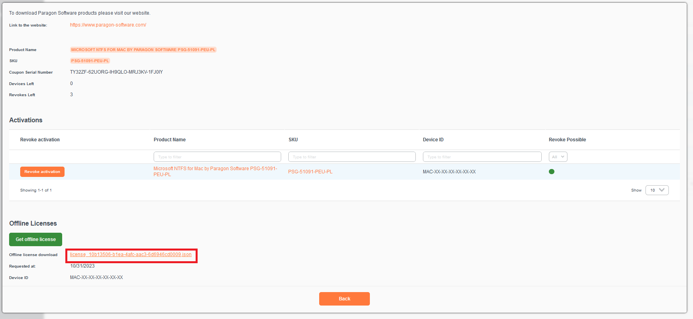
Task: Sort by Revoke Possible column header
Action: pos(567,140)
